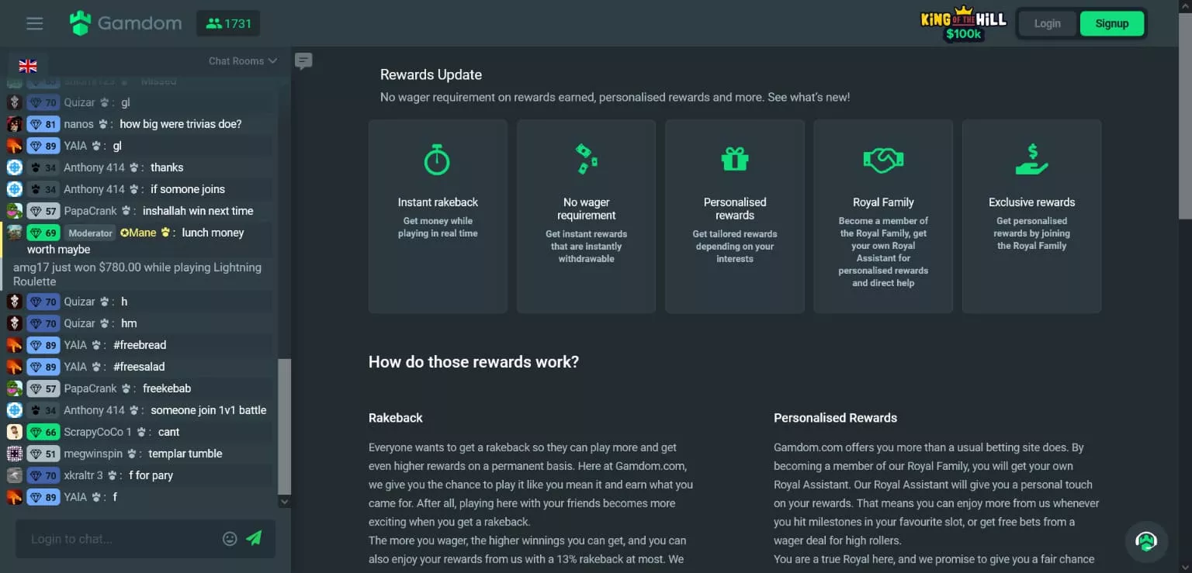This screenshot has width=1192, height=573.
Task: Click the Moderator Mane's avatar
Action: coord(14,233)
